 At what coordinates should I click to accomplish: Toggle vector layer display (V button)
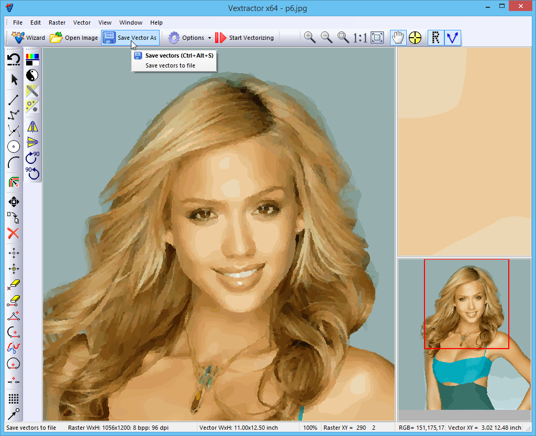click(x=452, y=38)
